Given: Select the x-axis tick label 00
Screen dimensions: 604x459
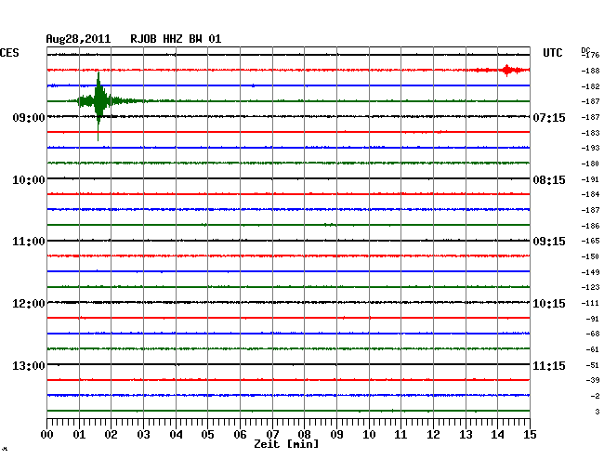Looking at the screenshot, I should [46, 435].
